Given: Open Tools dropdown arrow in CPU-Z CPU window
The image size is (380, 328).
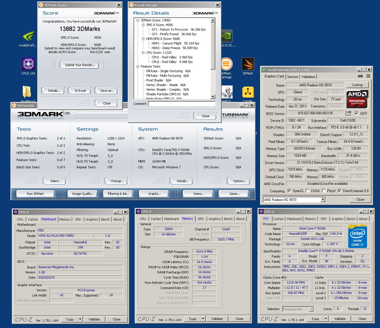Looking at the screenshot, I should [x=326, y=319].
